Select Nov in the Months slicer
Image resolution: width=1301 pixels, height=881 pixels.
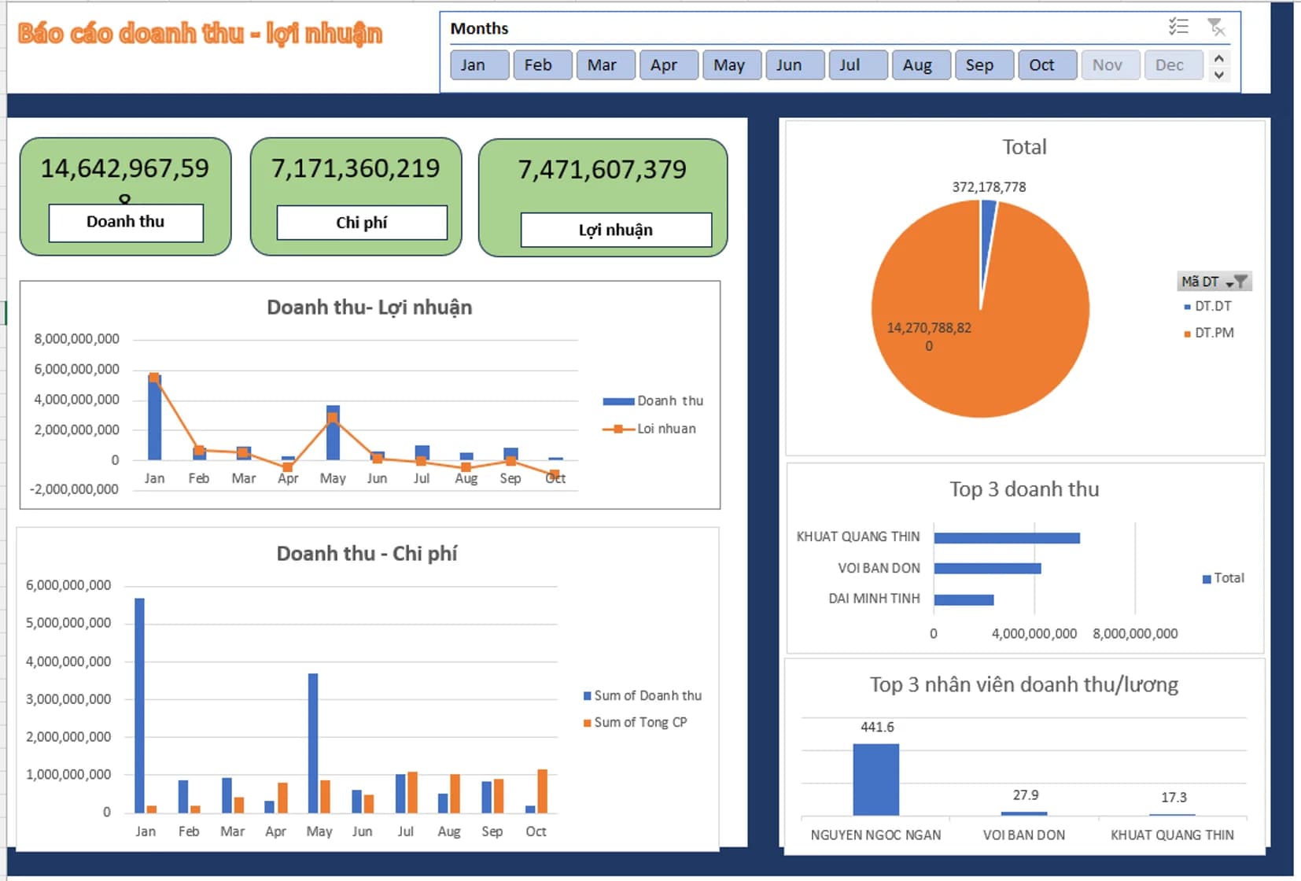tap(1110, 65)
